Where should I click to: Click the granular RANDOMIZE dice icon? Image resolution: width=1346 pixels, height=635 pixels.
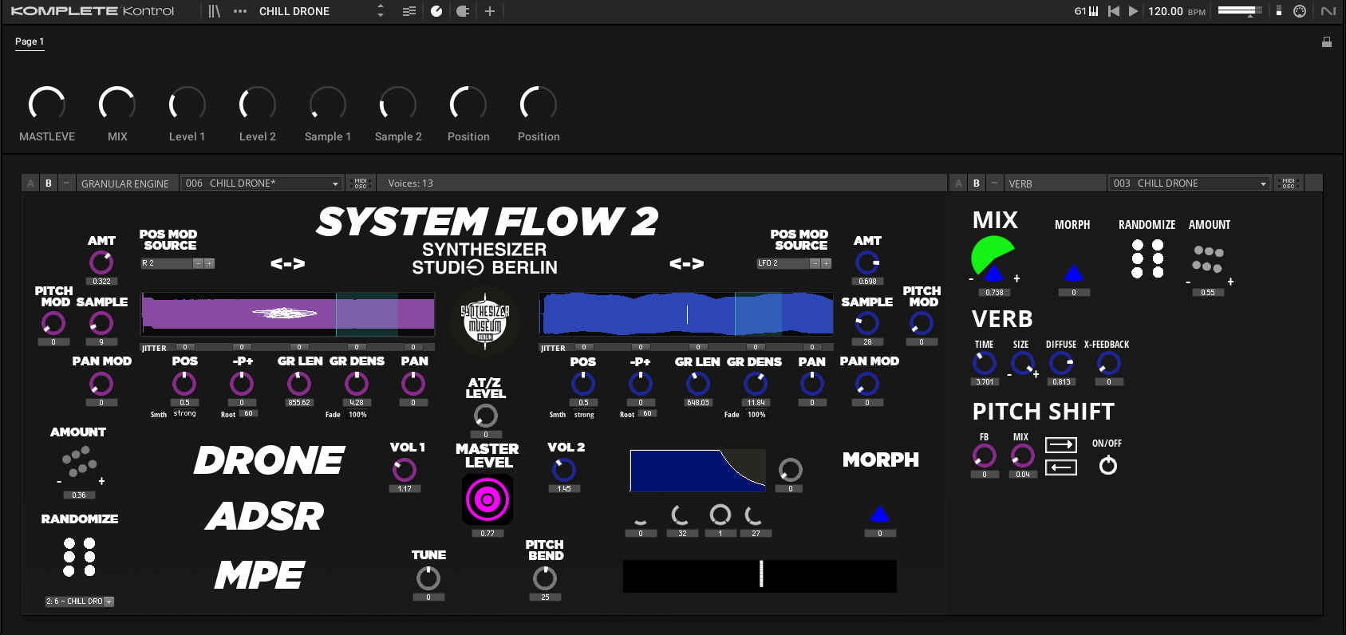79,556
